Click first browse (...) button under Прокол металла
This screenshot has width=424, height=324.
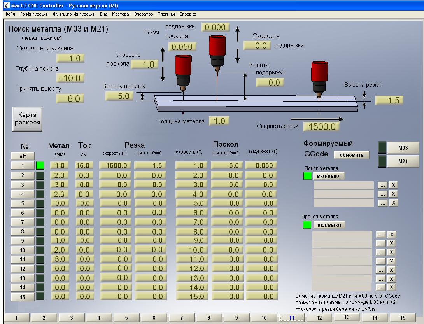pyautogui.click(x=381, y=235)
